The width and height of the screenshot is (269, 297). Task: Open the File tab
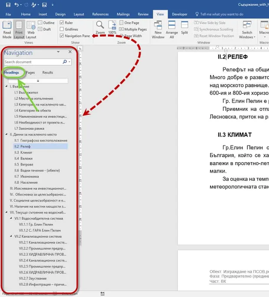8,14
